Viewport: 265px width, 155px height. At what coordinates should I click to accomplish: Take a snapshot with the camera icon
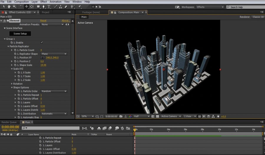pos(121,117)
